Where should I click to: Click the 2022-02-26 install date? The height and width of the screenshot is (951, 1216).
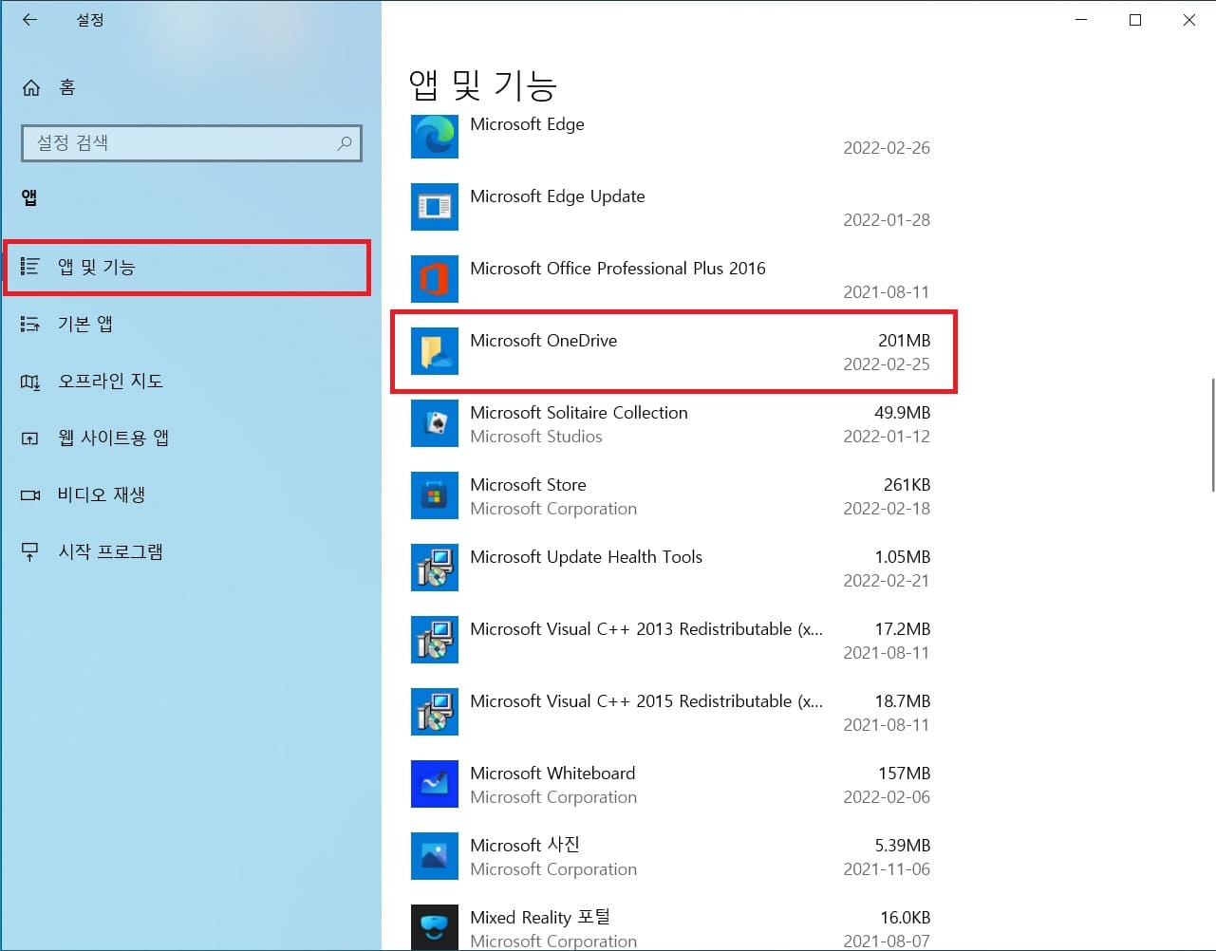pyautogui.click(x=887, y=148)
